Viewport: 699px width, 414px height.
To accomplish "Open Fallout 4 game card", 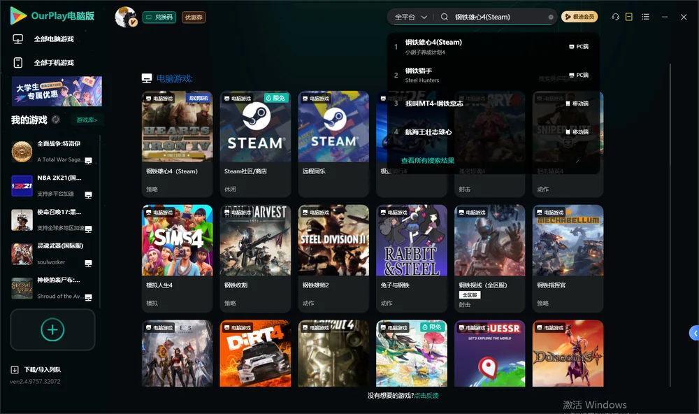I will (x=333, y=353).
